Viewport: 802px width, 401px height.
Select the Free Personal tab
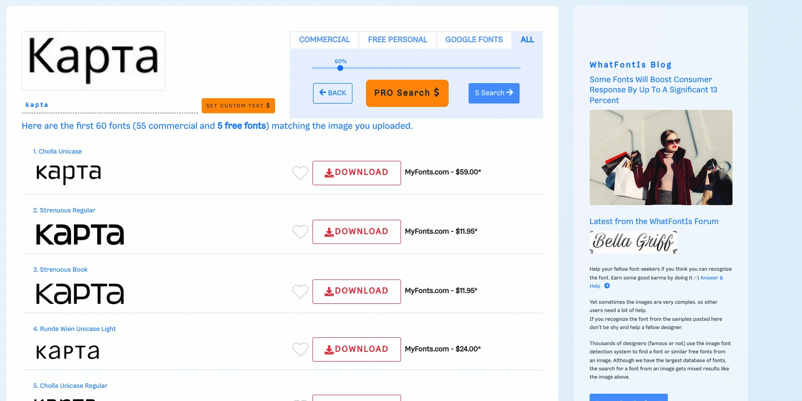397,40
